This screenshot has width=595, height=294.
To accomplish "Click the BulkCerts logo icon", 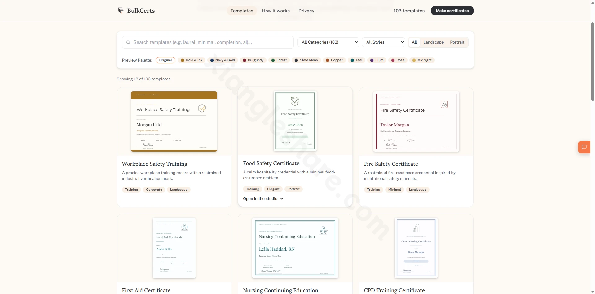I will (121, 11).
